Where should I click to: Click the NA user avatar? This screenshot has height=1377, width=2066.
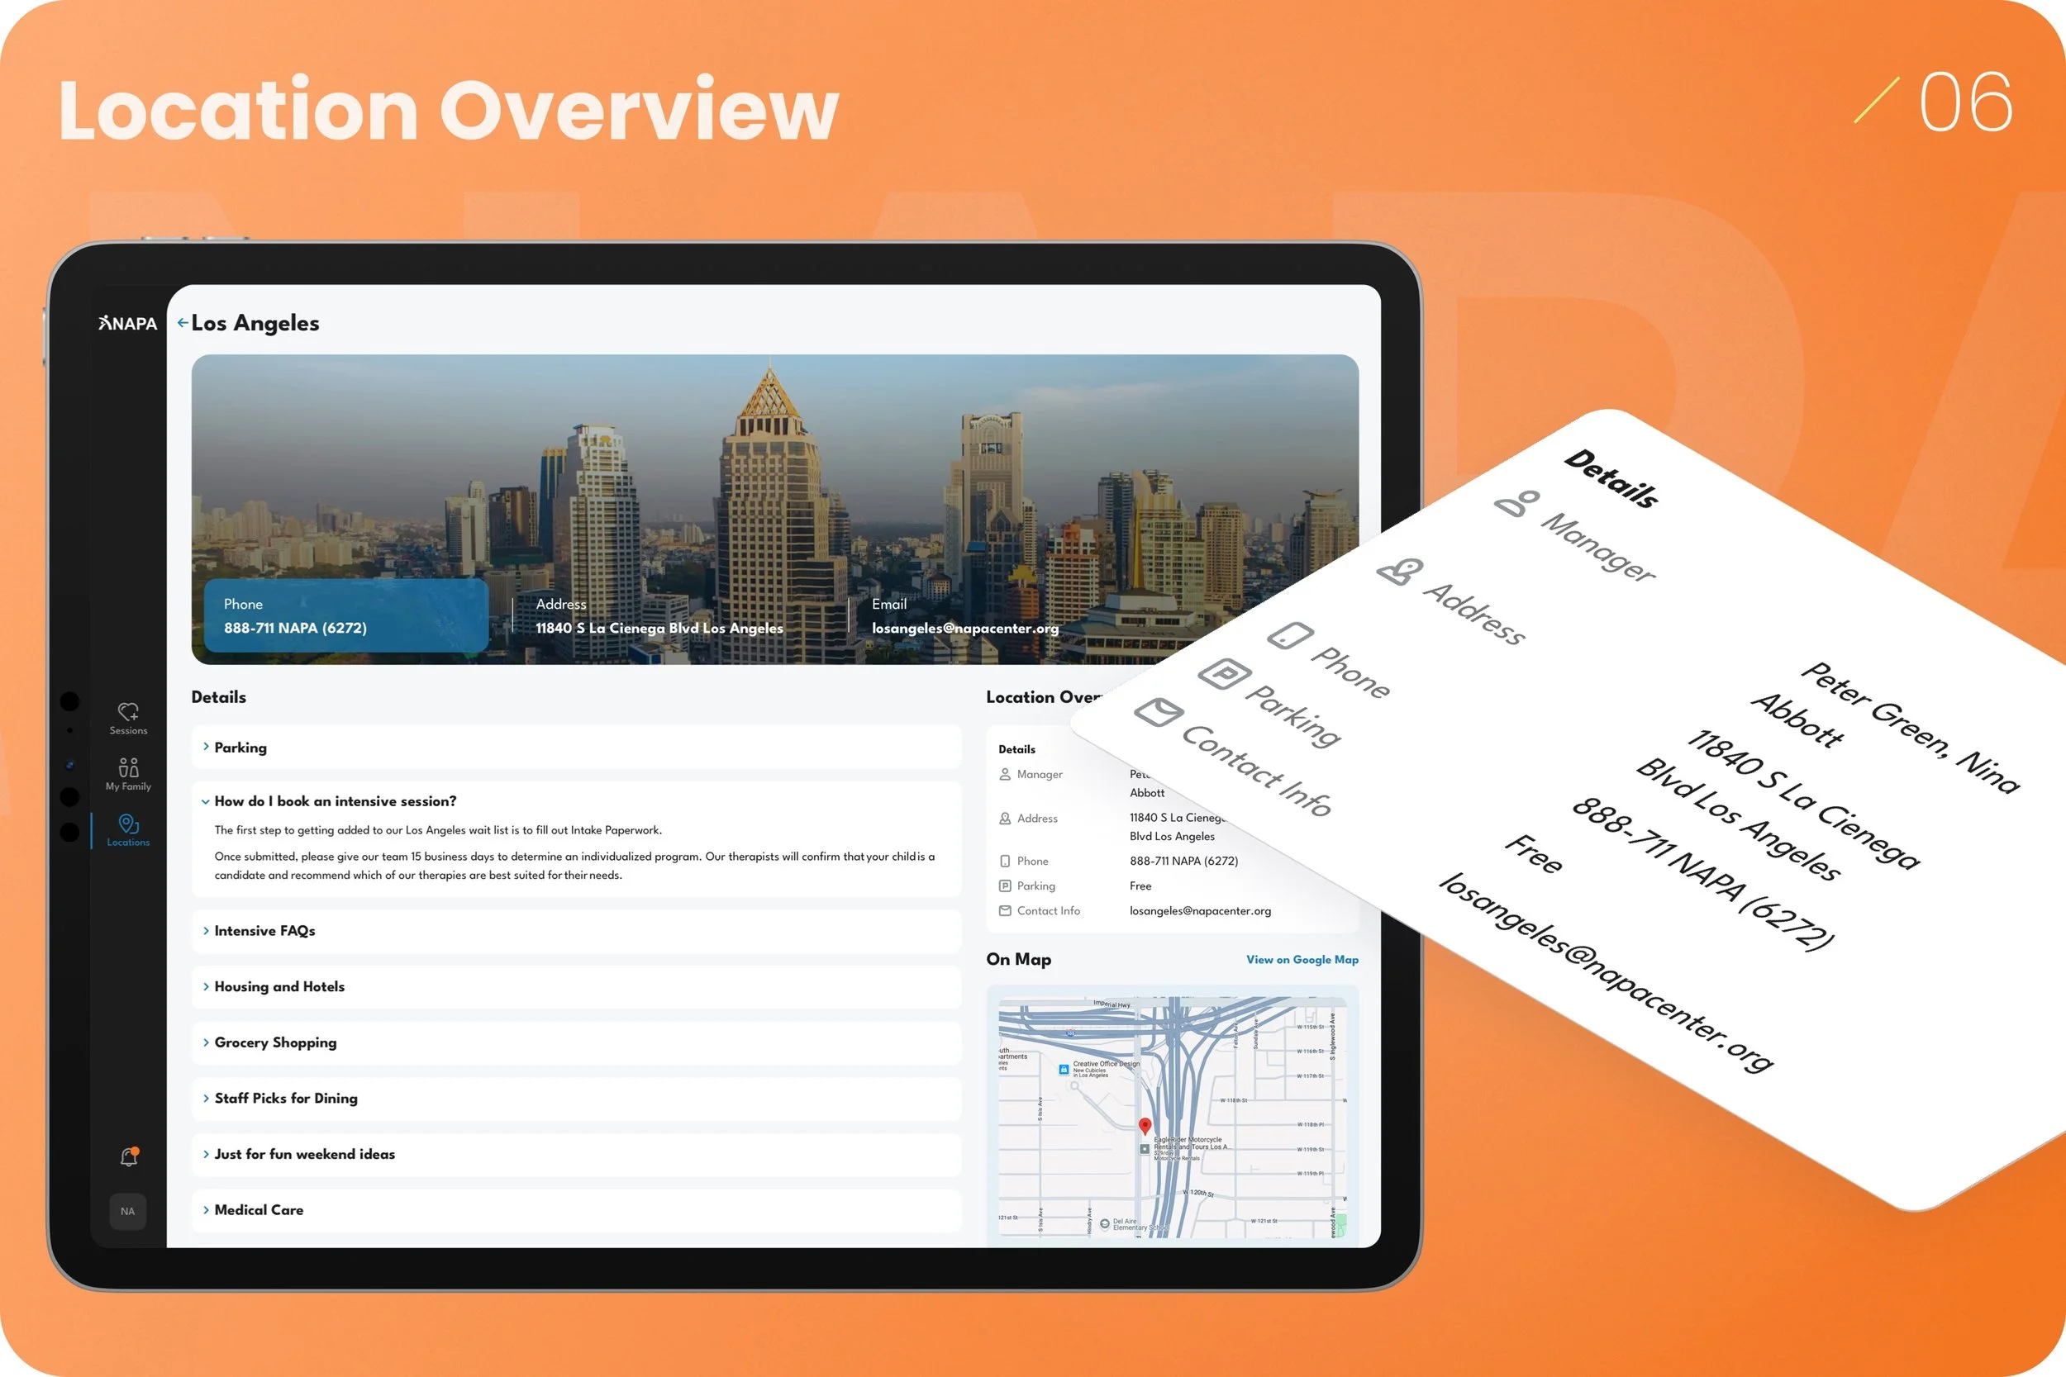[128, 1211]
